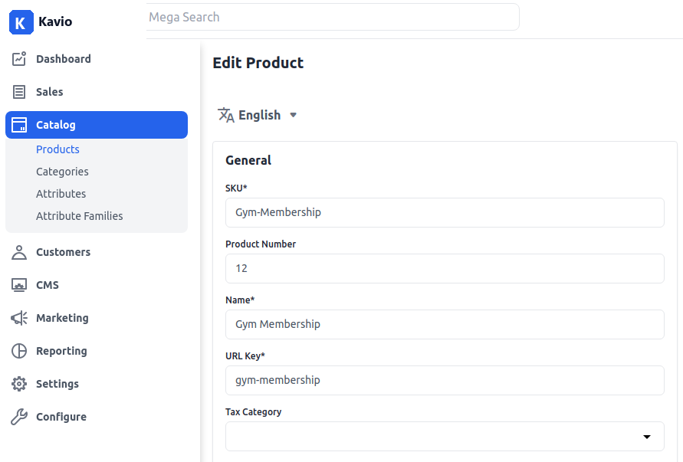
Task: Open the English language dropdown arrow
Action: [293, 116]
